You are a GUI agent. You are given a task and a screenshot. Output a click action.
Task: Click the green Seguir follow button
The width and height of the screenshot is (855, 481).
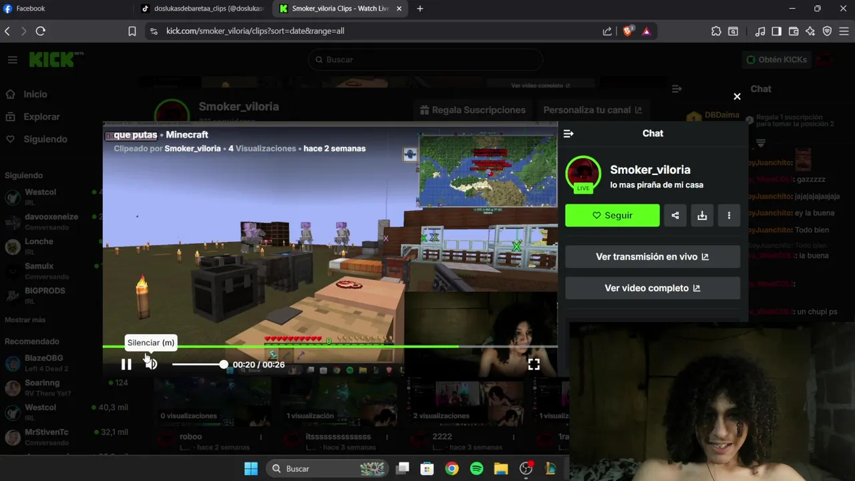click(612, 215)
